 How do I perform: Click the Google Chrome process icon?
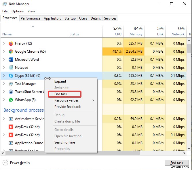point(11,51)
